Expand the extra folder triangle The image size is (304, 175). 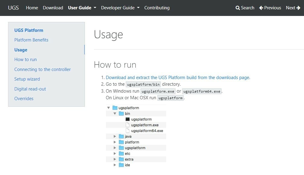pyautogui.click(x=115, y=159)
